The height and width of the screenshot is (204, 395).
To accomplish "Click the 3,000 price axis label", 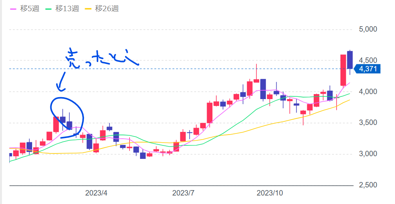I will coord(368,154).
